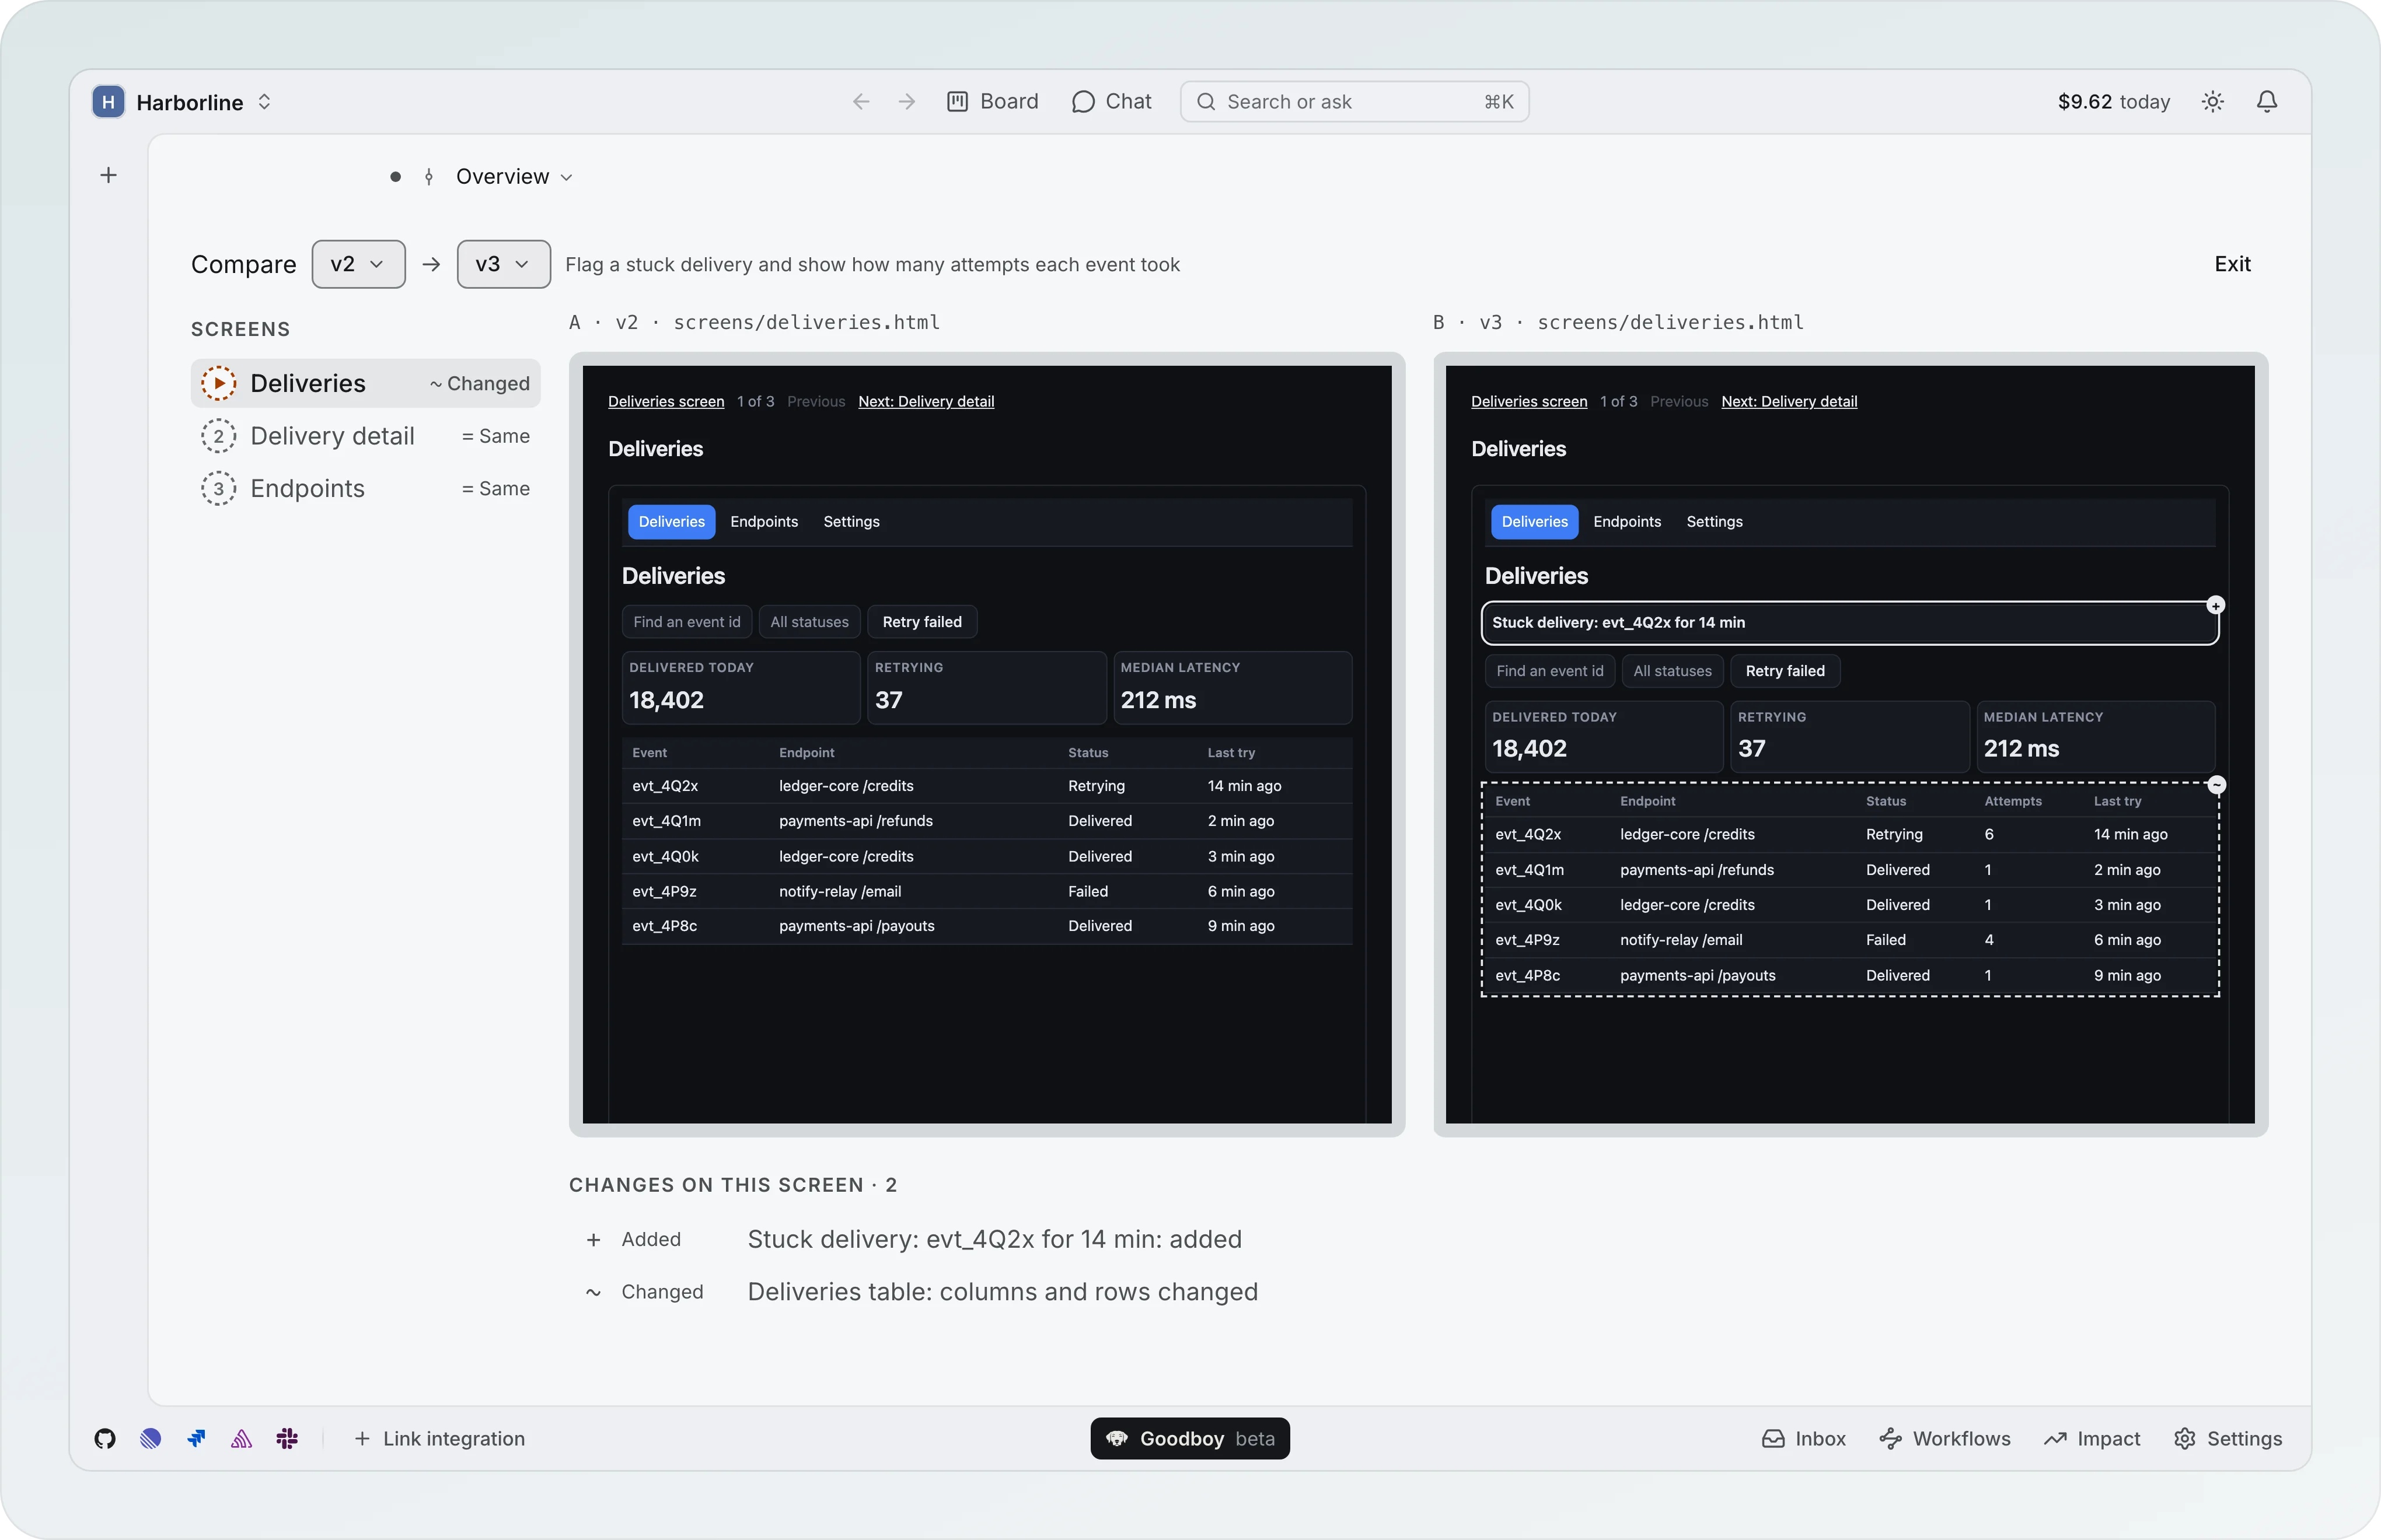Open All statuses filter in panel A
Image resolution: width=2381 pixels, height=1540 pixels.
[809, 622]
